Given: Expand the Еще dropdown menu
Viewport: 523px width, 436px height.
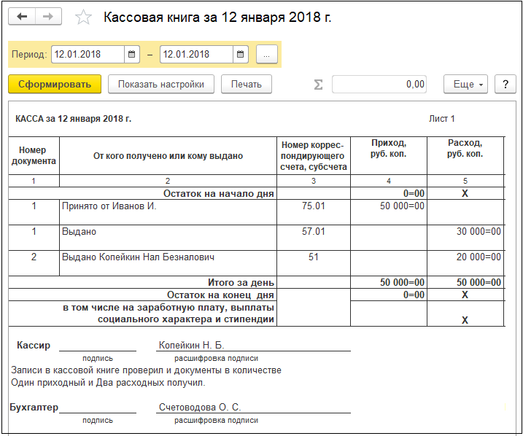Looking at the screenshot, I should tap(465, 84).
